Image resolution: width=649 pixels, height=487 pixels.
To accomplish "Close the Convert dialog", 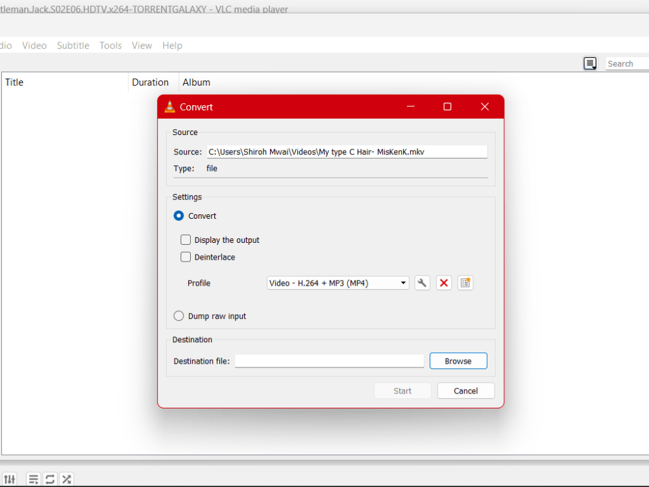I will coord(485,107).
